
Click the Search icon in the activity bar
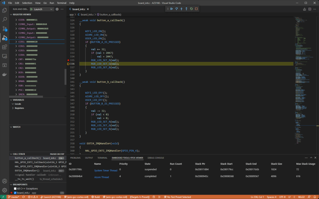click(x=5, y=19)
